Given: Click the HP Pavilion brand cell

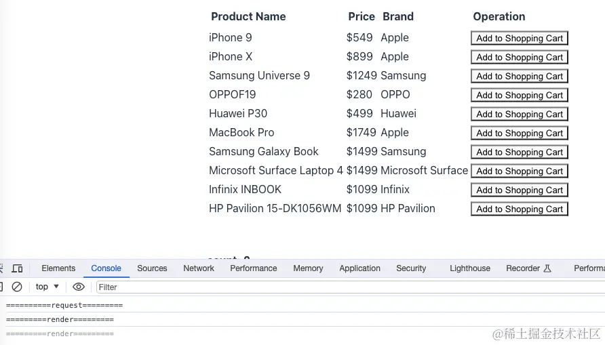Looking at the screenshot, I should click(x=408, y=208).
